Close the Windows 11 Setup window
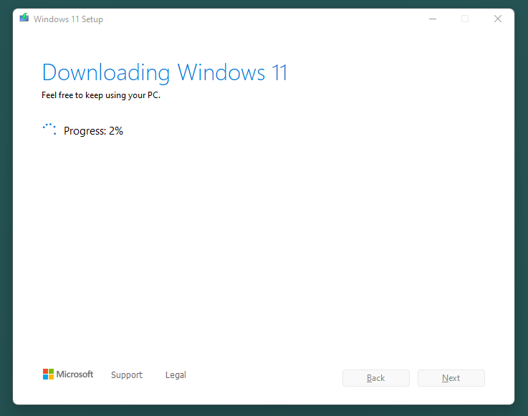The height and width of the screenshot is (416, 528). pyautogui.click(x=498, y=19)
